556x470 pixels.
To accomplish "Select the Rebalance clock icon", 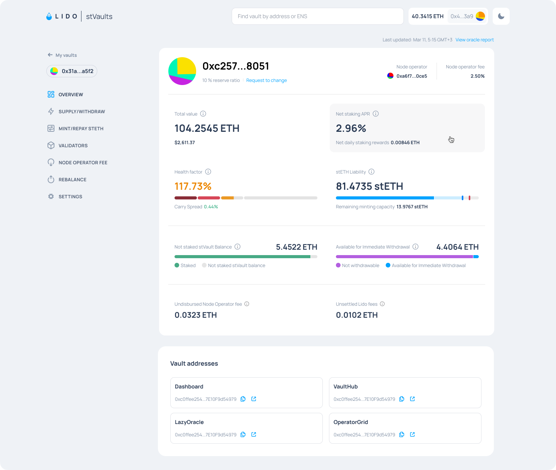I will pos(51,179).
